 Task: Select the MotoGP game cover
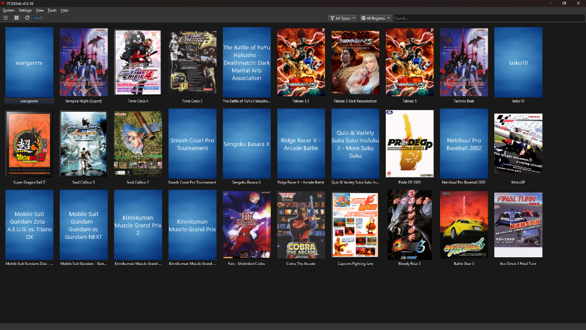click(x=518, y=144)
